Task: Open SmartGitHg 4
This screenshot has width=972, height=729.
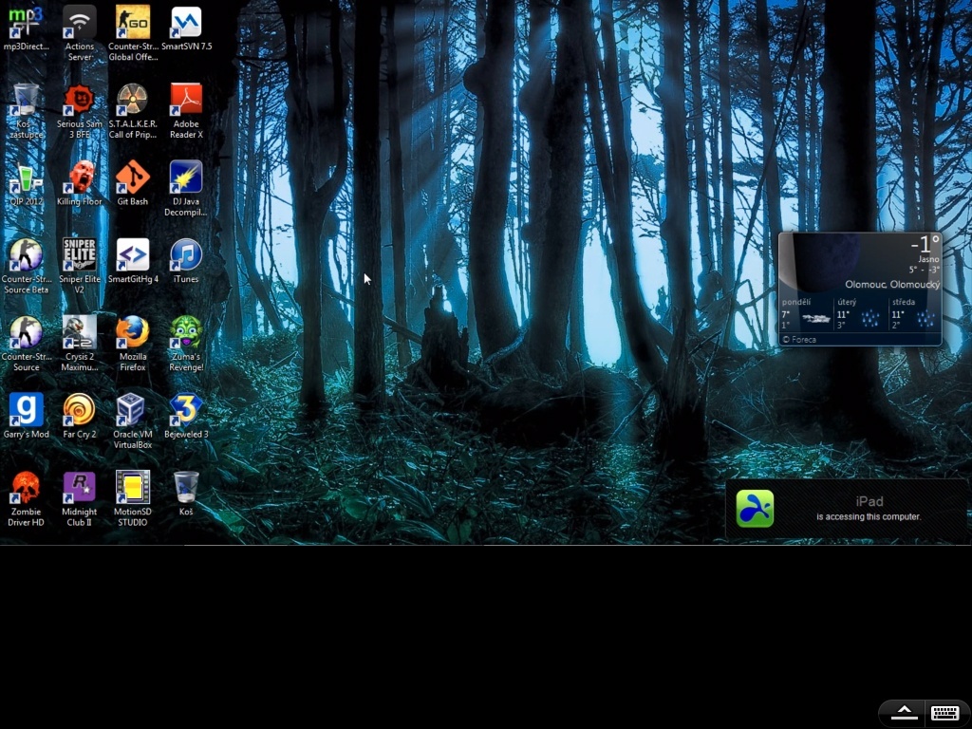Action: 132,256
